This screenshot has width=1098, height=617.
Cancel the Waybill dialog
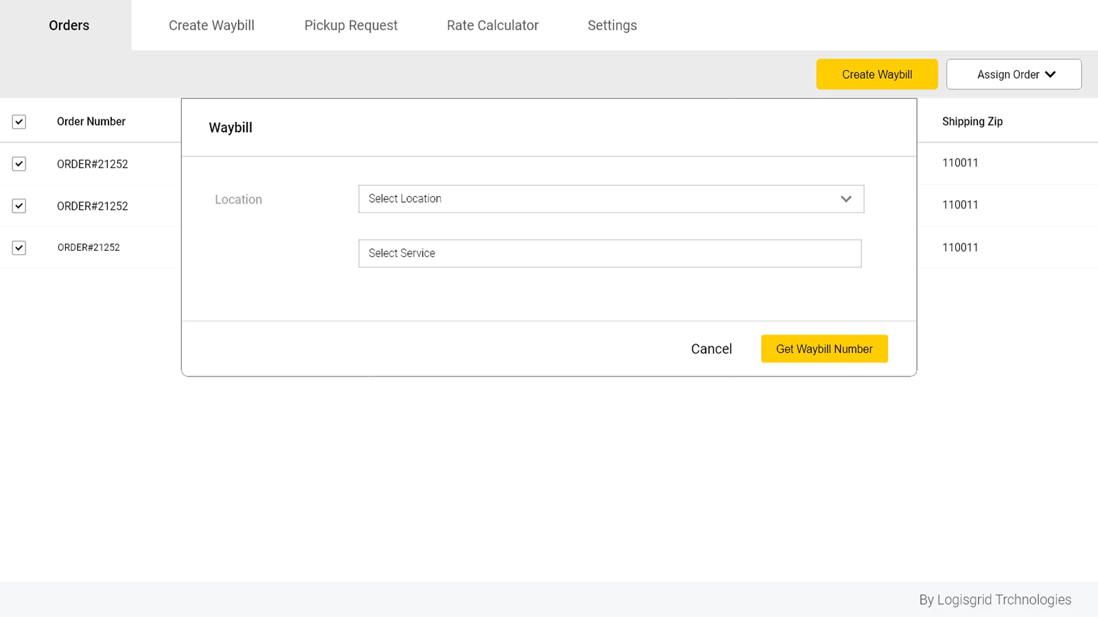[x=711, y=349]
